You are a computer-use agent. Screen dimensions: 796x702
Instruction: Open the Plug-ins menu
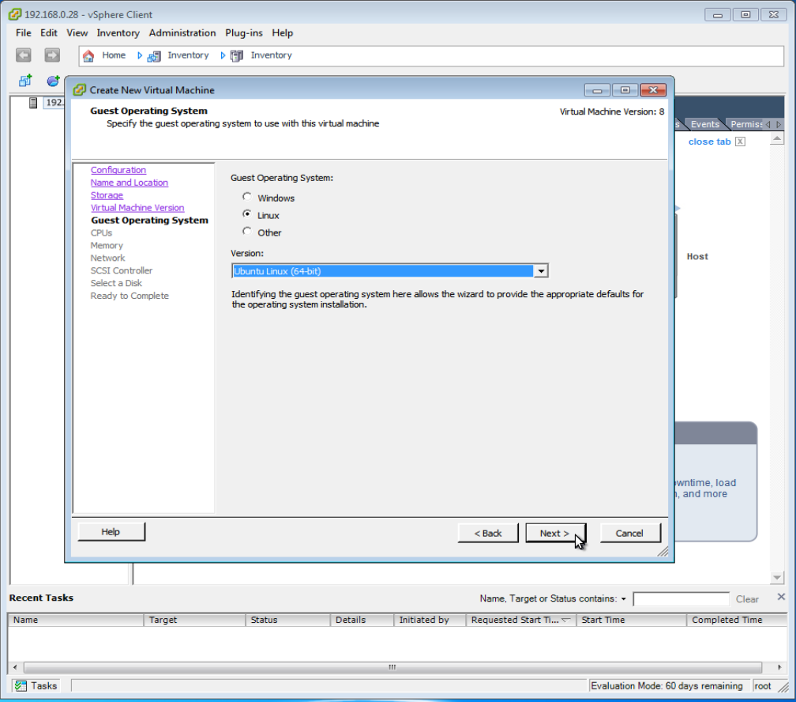244,33
